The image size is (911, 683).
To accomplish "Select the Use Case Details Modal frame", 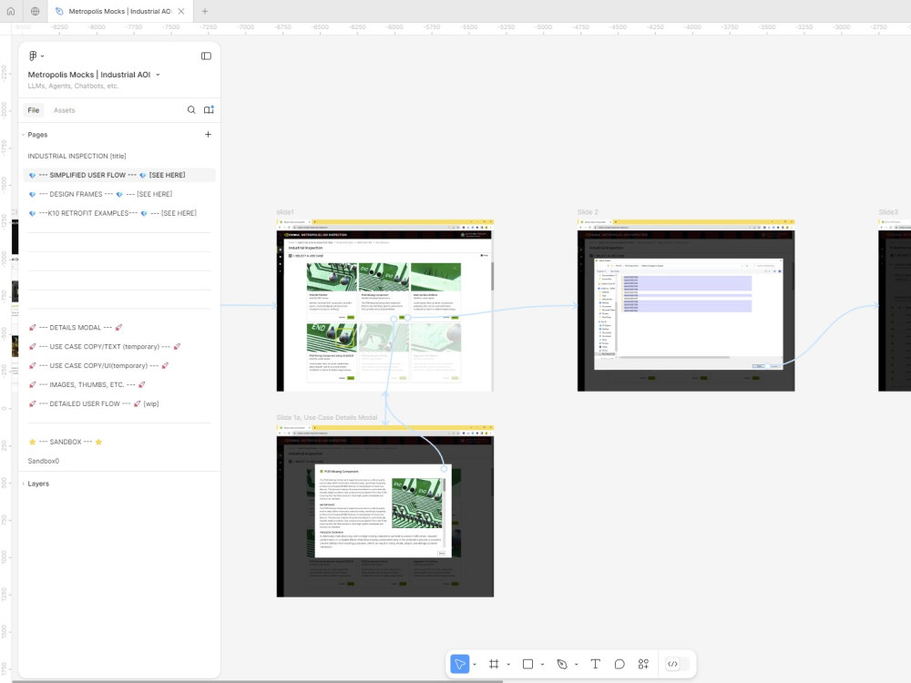I will 384,511.
